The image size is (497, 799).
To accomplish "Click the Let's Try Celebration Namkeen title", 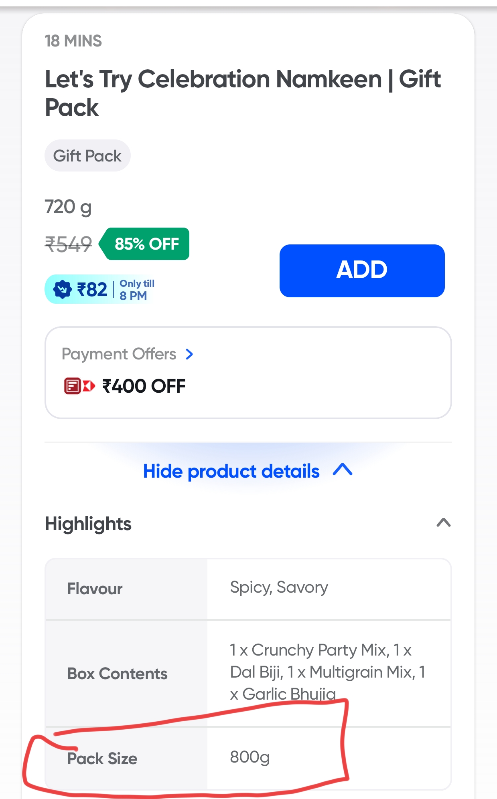I will pos(242,93).
